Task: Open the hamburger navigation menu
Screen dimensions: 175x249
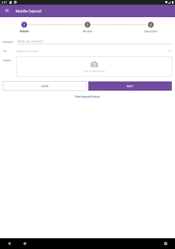Action: click(7, 11)
